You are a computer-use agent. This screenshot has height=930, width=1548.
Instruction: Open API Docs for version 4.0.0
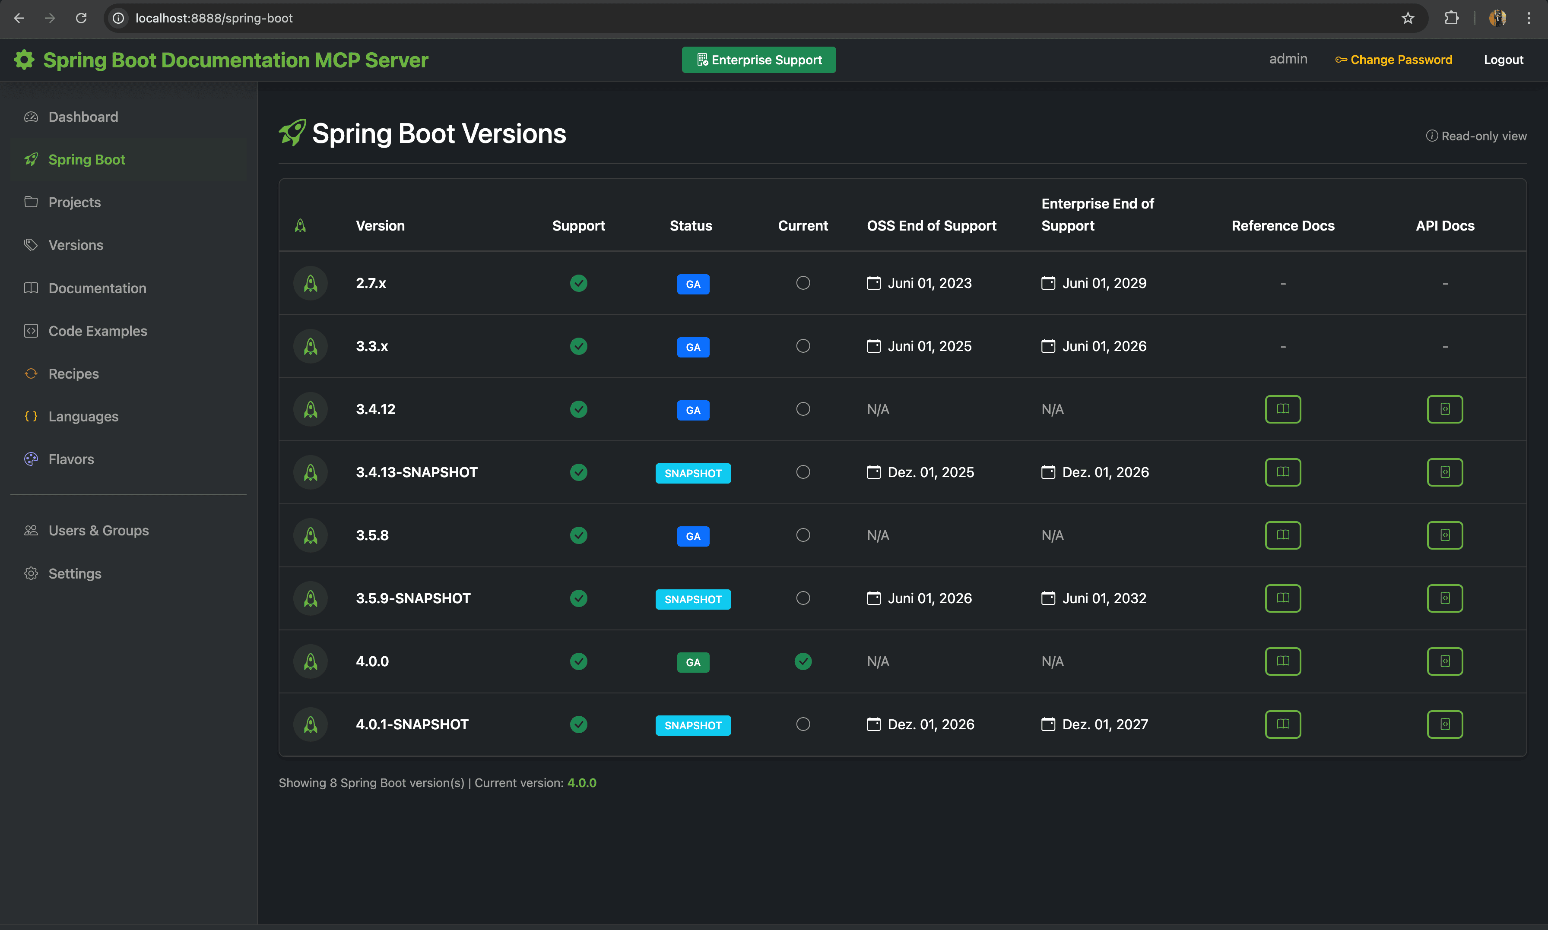[1445, 661]
